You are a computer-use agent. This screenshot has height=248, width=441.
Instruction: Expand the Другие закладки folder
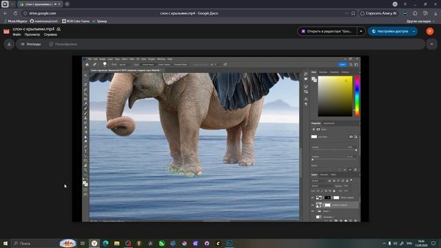click(x=420, y=21)
